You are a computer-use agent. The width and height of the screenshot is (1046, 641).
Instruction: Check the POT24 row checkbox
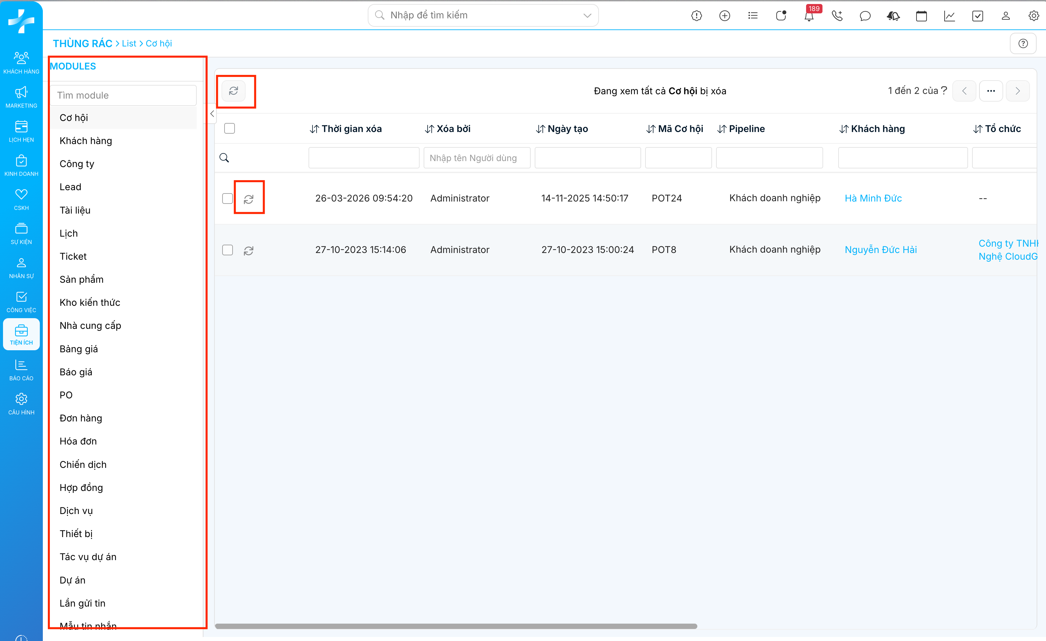tap(228, 199)
